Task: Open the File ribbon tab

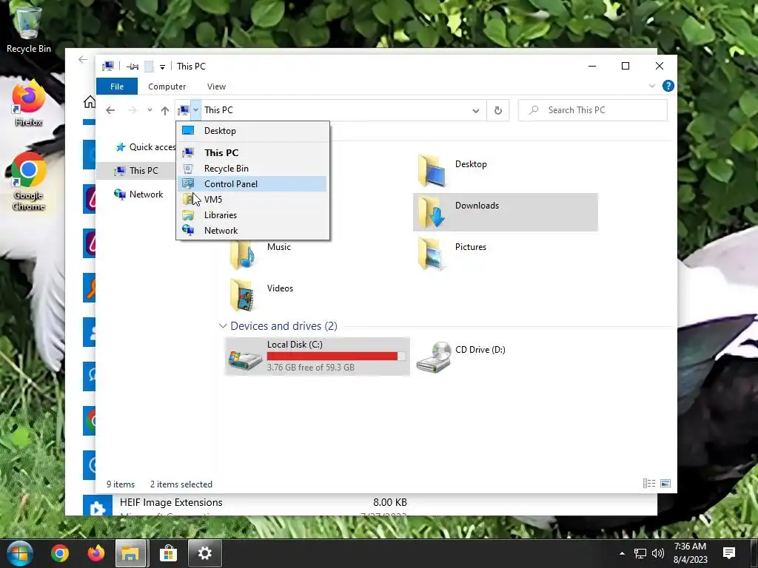Action: coord(117,87)
